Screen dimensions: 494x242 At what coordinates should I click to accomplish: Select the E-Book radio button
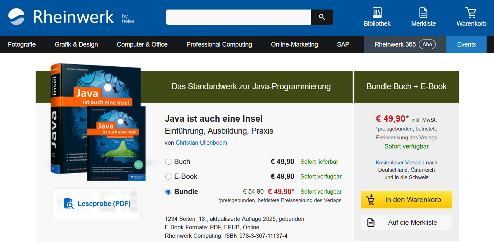tap(168, 176)
